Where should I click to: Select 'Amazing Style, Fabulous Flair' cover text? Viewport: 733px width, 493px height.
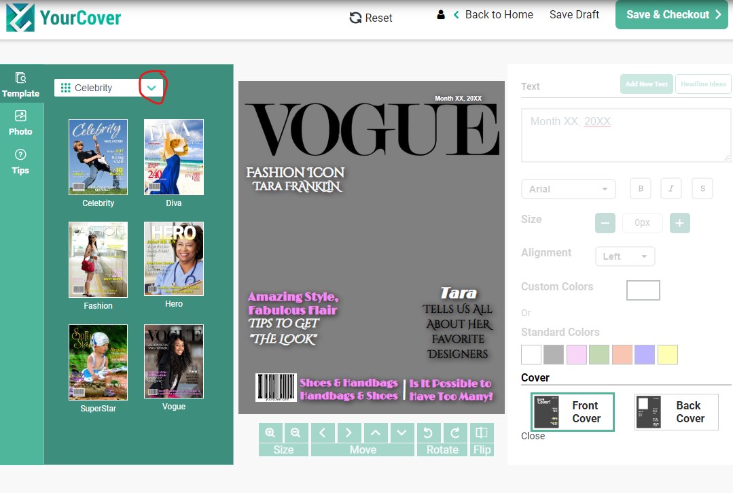pyautogui.click(x=293, y=303)
